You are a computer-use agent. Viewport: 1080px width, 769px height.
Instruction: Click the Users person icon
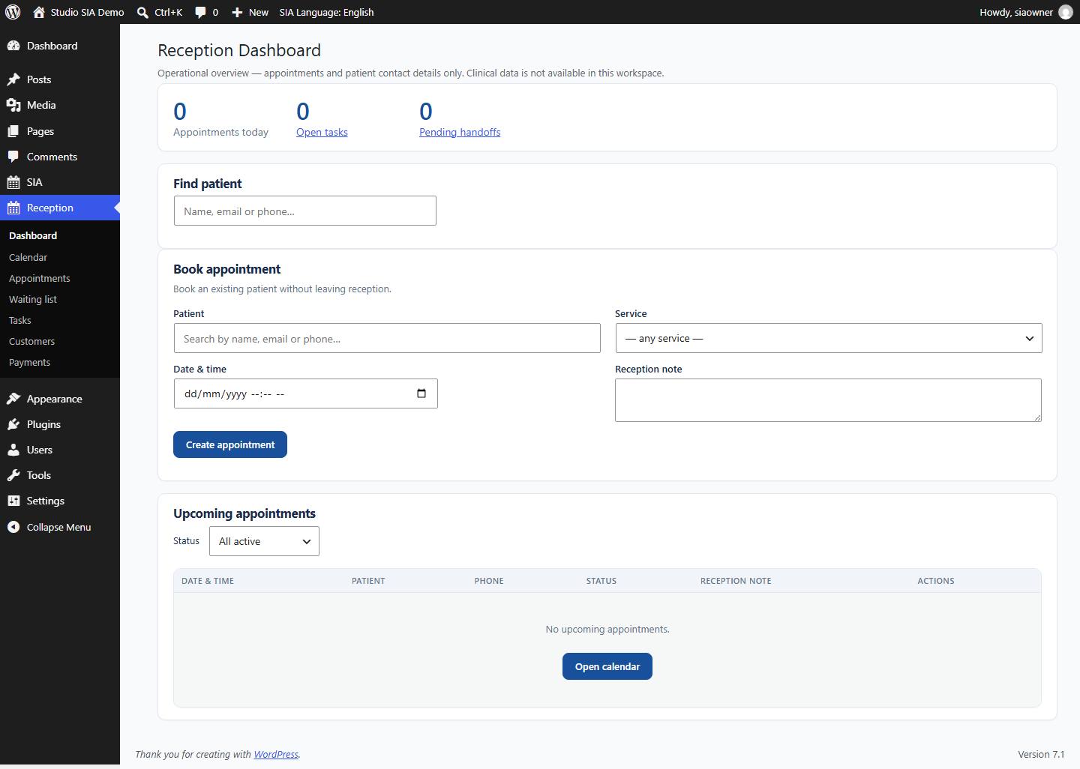(x=13, y=450)
